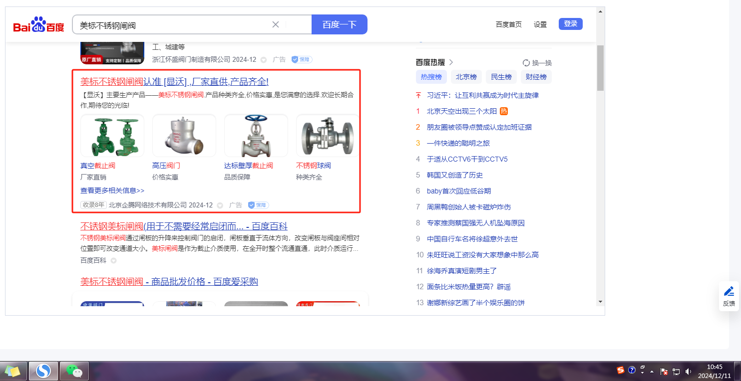Click the network connection tray icon

pyautogui.click(x=676, y=372)
